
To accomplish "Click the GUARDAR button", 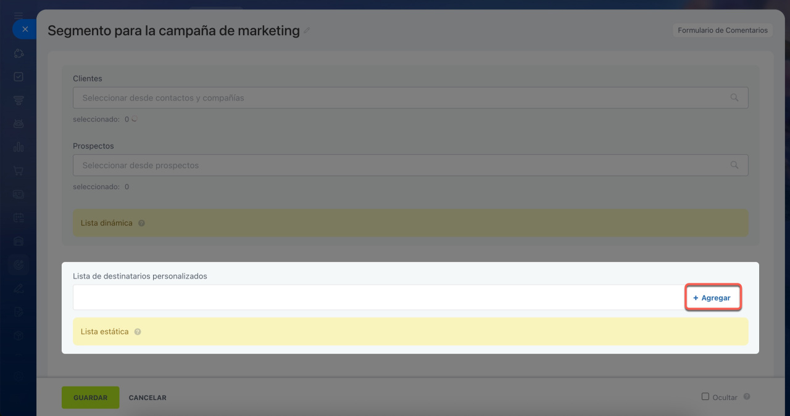I will click(91, 398).
